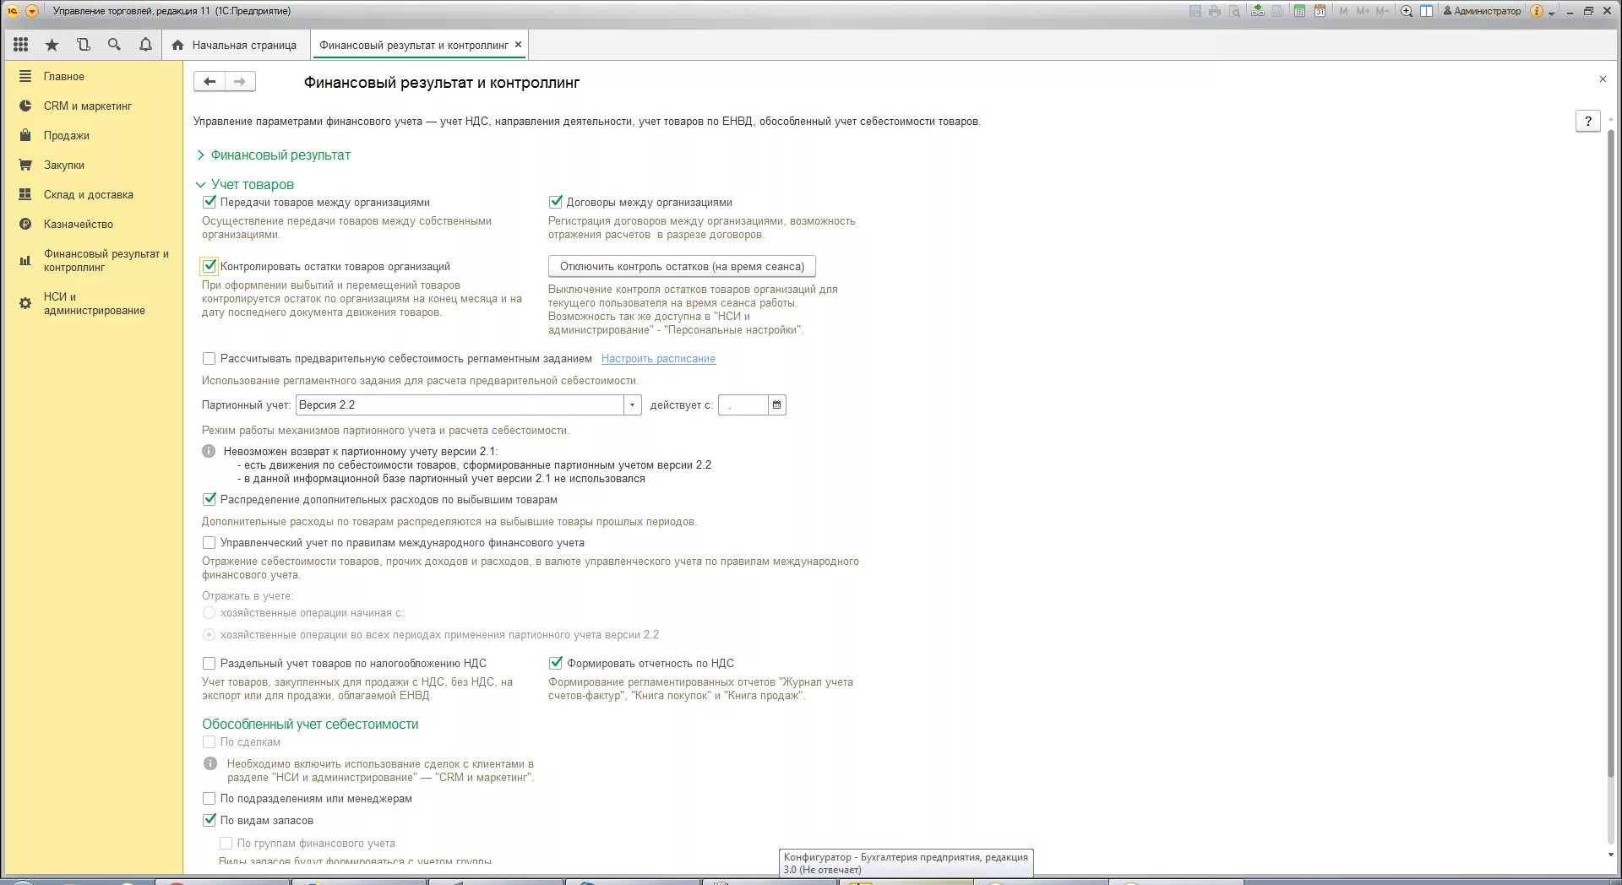The width and height of the screenshot is (1622, 885).
Task: Click the Партионный учет field showing Версия 2.2
Action: [x=460, y=404]
